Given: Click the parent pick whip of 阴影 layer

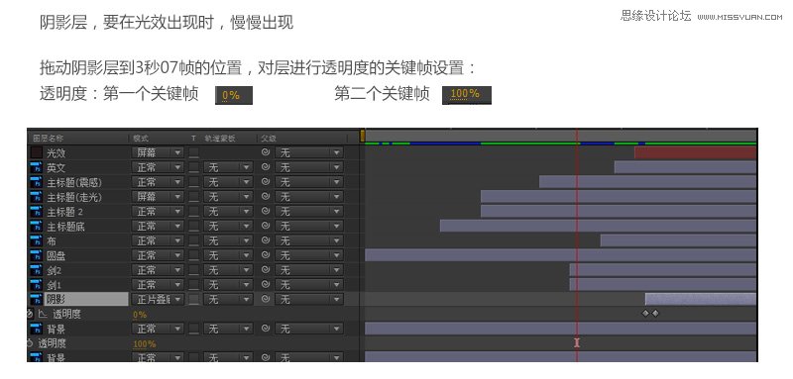Looking at the screenshot, I should (x=266, y=299).
